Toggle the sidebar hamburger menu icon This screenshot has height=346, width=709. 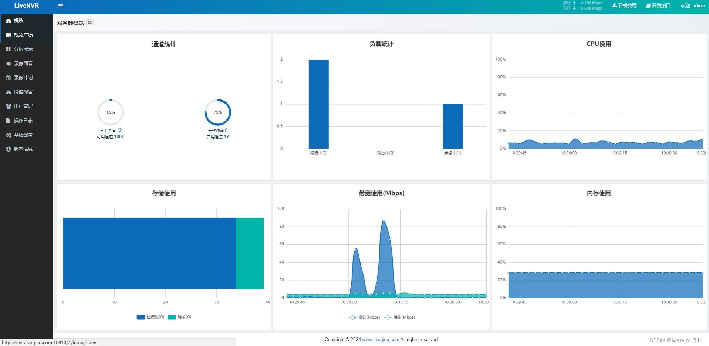coord(60,6)
